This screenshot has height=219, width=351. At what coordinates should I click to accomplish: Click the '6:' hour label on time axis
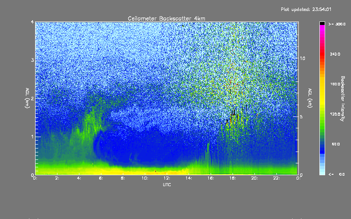(x=101, y=178)
